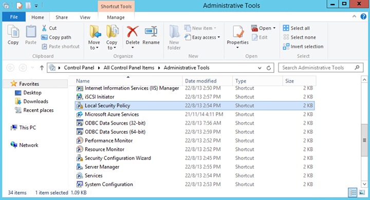This screenshot has width=370, height=200.
Task: Switch to Details view in status bar
Action: [353, 193]
